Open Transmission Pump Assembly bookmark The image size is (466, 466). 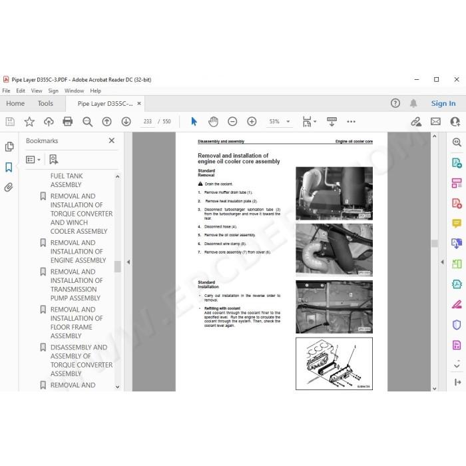(x=77, y=285)
